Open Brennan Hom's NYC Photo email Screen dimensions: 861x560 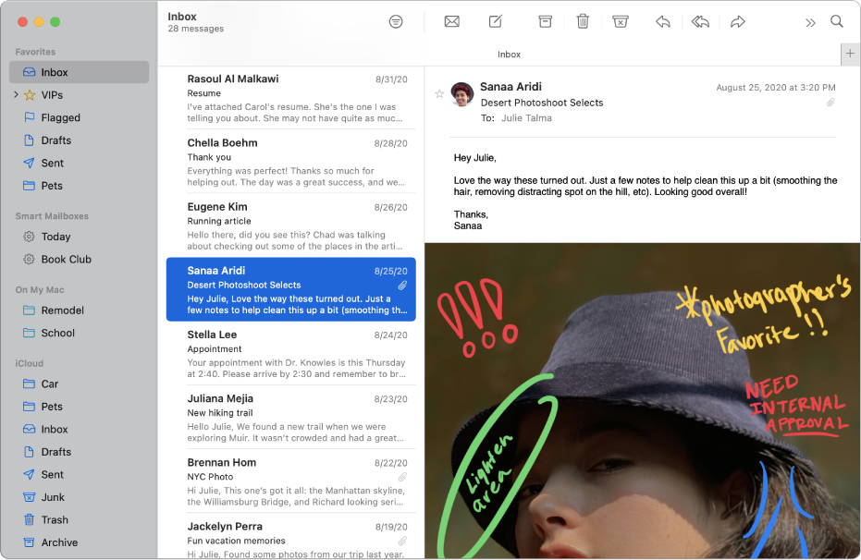(x=291, y=481)
